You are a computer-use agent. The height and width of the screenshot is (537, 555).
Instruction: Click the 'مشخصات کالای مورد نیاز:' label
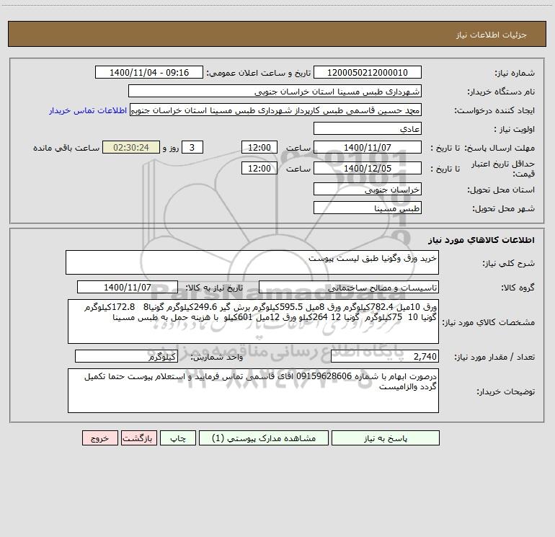pos(489,322)
